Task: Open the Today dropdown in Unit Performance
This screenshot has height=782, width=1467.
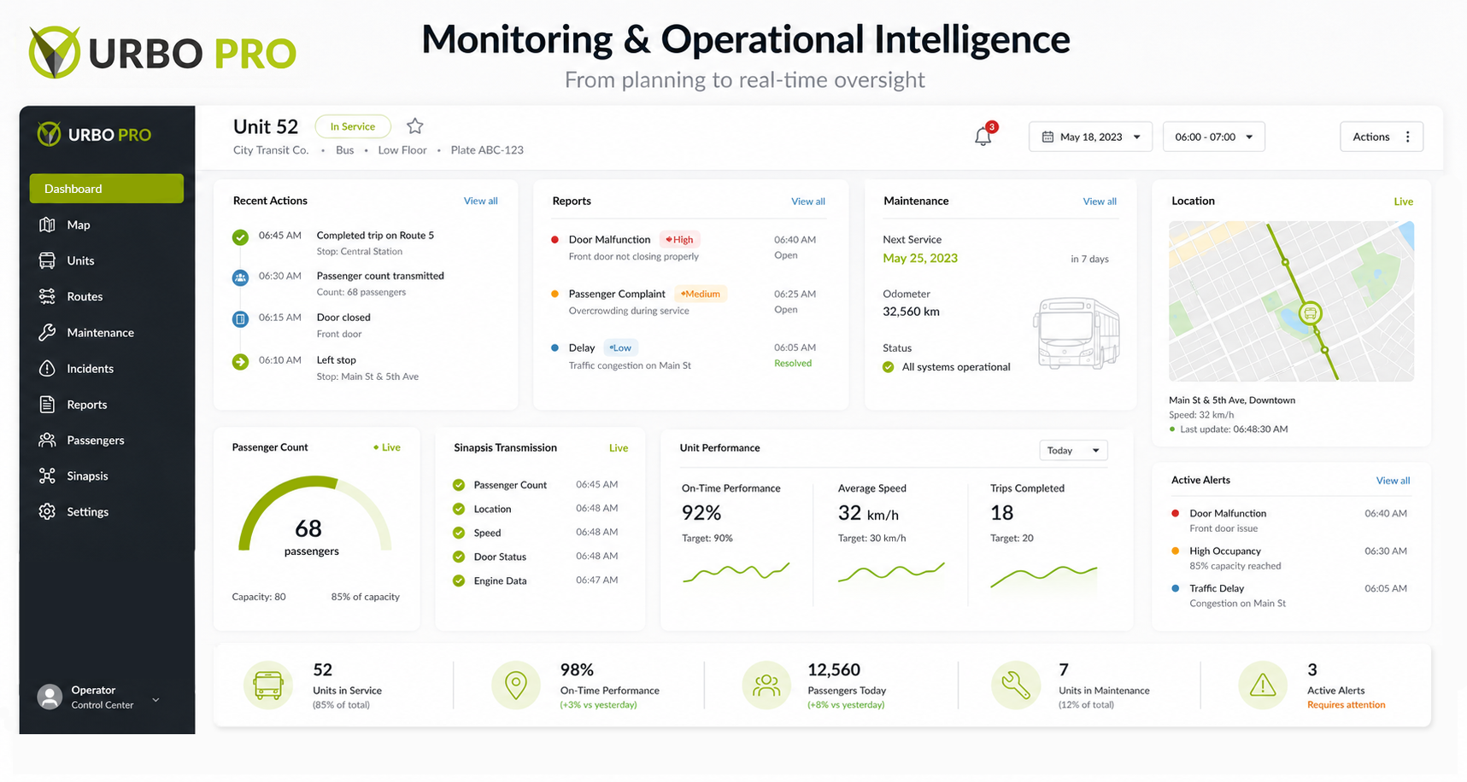Action: [1073, 451]
